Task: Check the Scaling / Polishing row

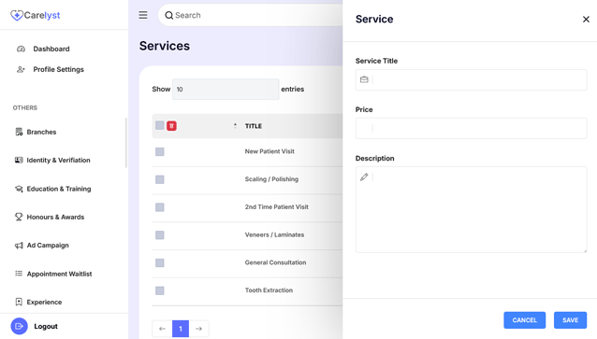Action: click(x=159, y=179)
